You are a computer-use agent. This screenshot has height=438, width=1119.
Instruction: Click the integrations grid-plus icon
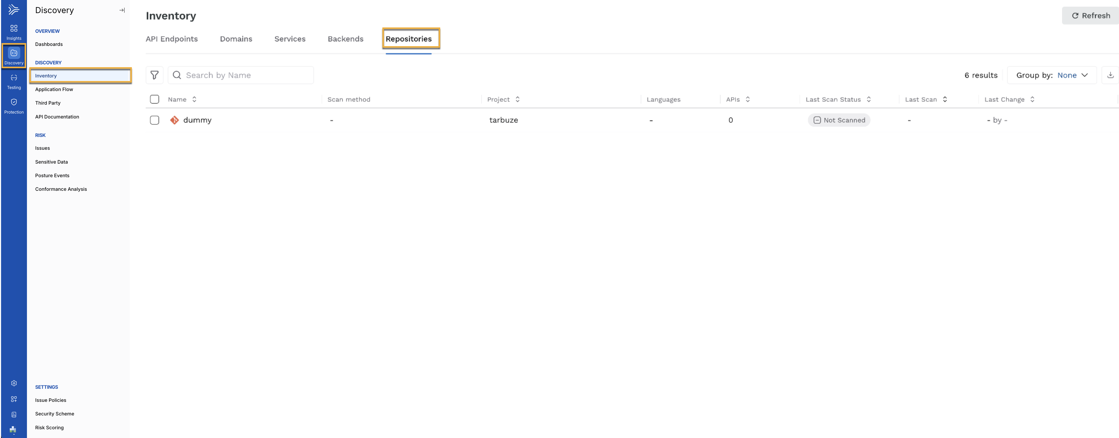coord(14,399)
